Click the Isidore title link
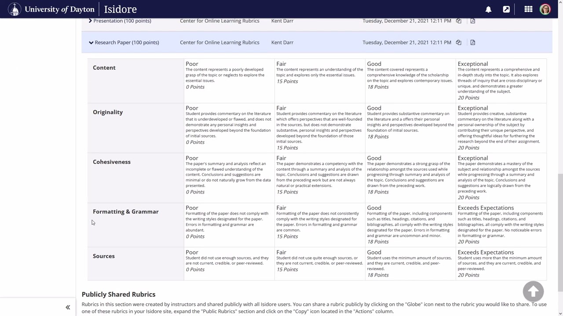The width and height of the screenshot is (563, 316). pos(121,9)
